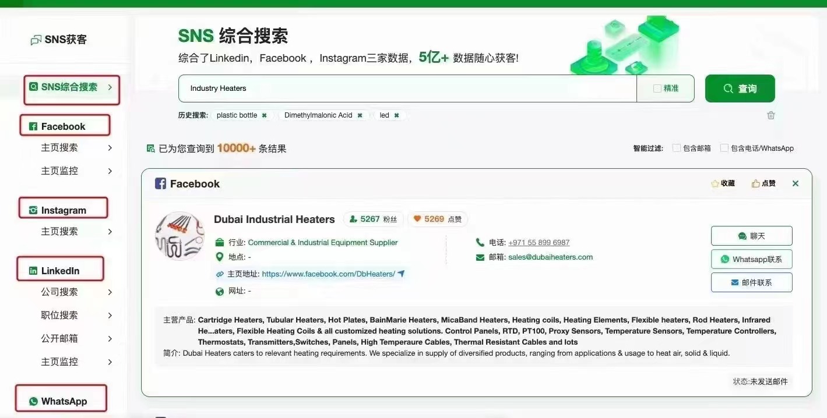Expand LinkedIn 主页监控 chevron
This screenshot has height=418, width=827.
[110, 362]
